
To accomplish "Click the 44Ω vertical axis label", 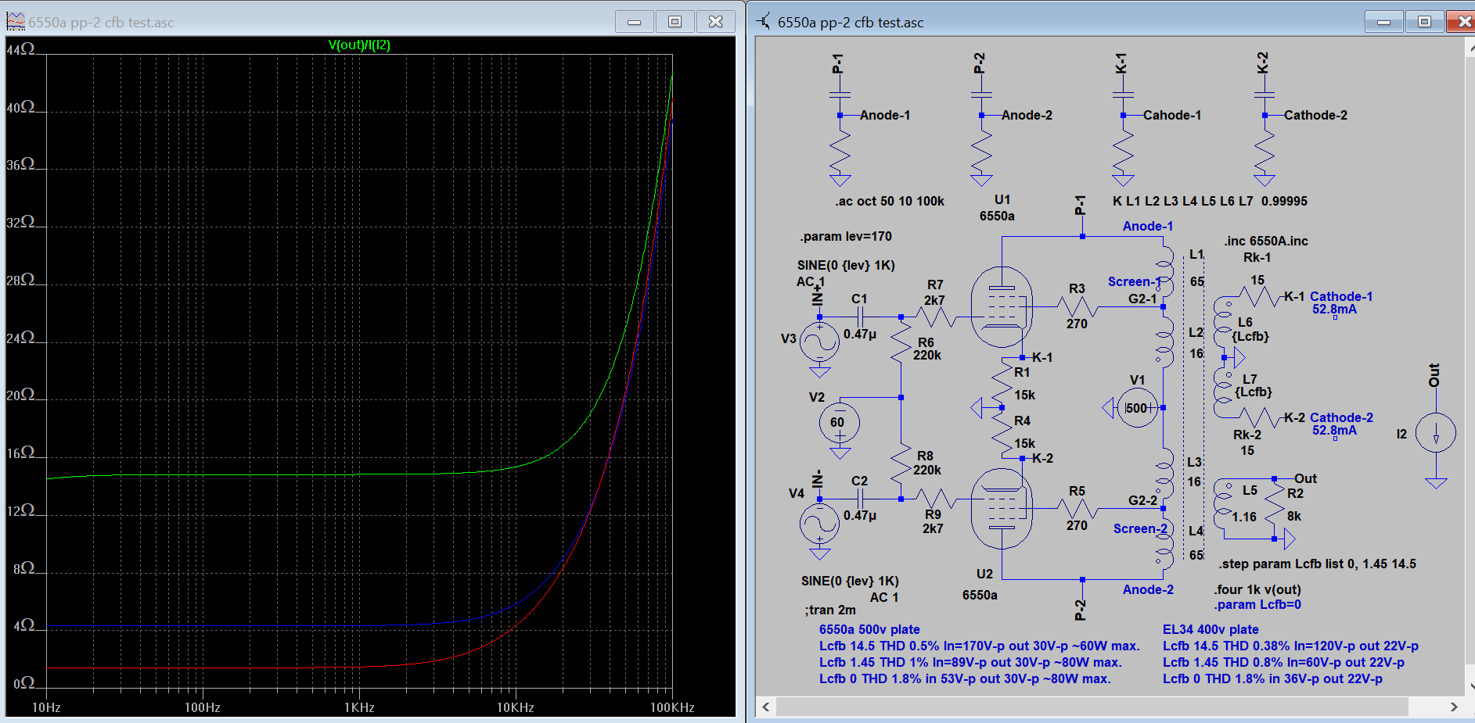I will [x=20, y=49].
